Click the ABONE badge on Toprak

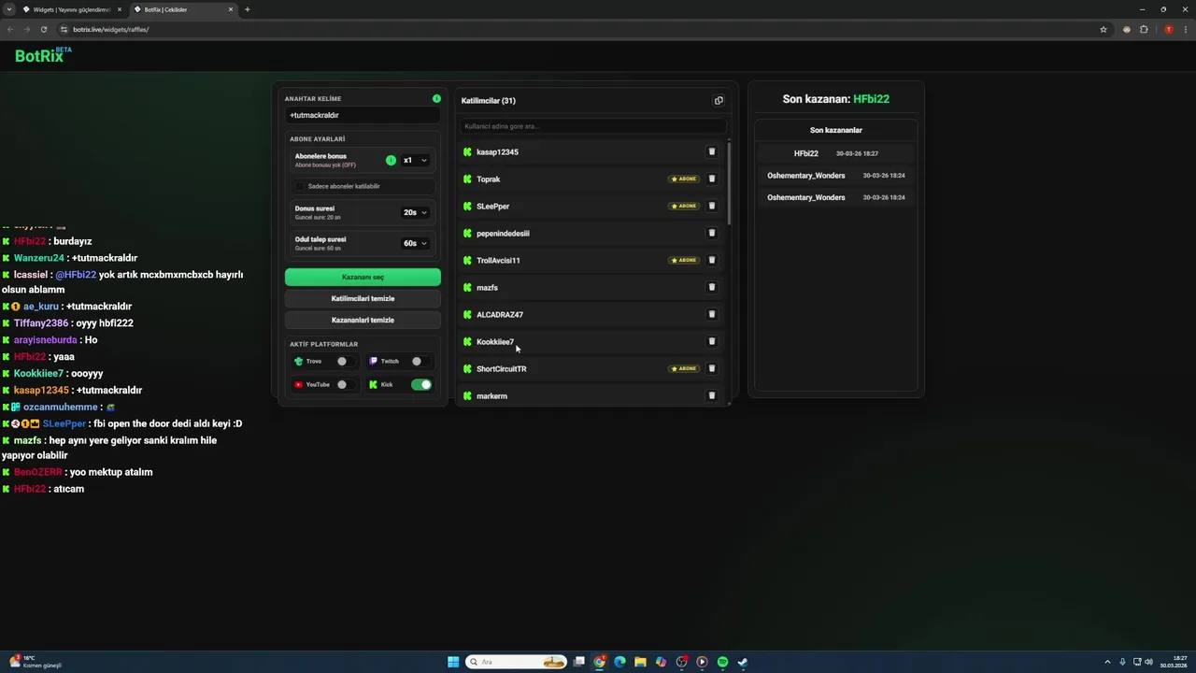[x=684, y=179]
